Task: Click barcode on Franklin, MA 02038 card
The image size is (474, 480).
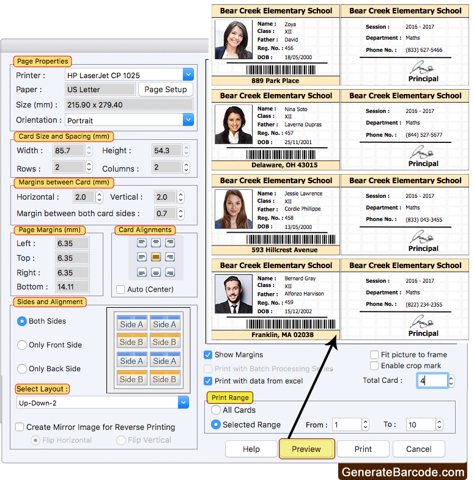Action: (291, 324)
